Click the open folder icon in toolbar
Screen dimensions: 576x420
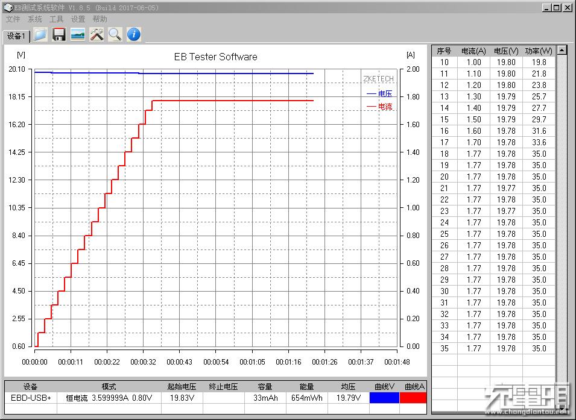click(40, 34)
